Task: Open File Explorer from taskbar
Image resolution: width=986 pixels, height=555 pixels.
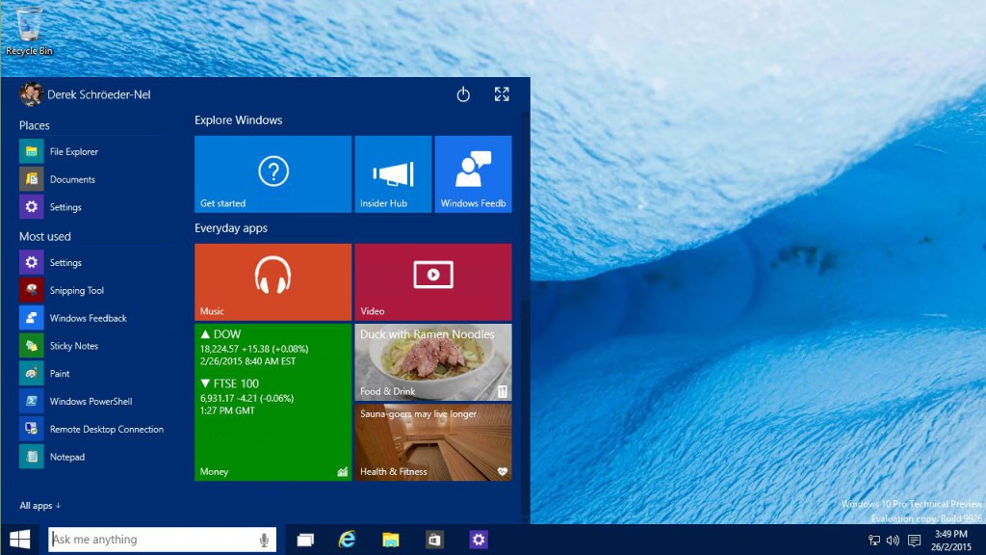Action: [391, 540]
